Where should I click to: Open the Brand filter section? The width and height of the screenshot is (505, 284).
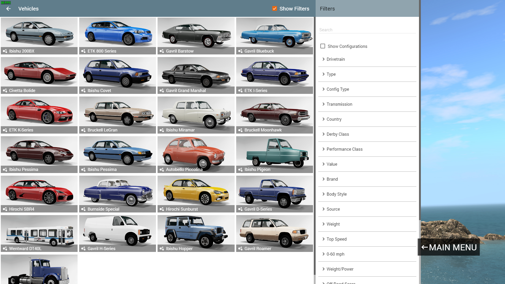(x=332, y=179)
